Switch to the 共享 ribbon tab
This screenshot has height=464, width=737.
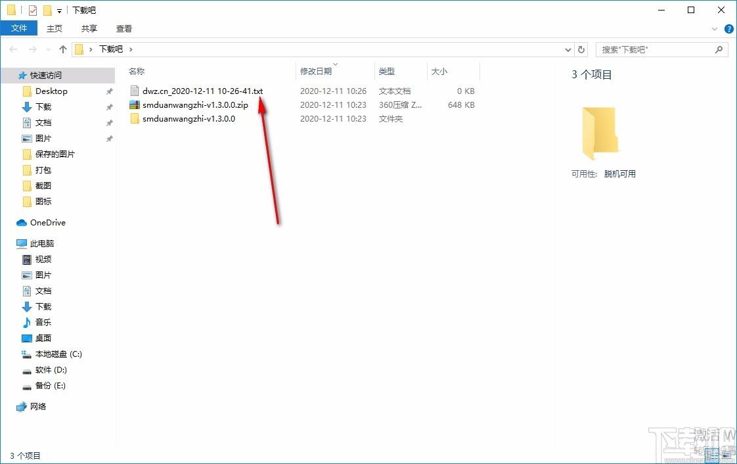click(89, 29)
